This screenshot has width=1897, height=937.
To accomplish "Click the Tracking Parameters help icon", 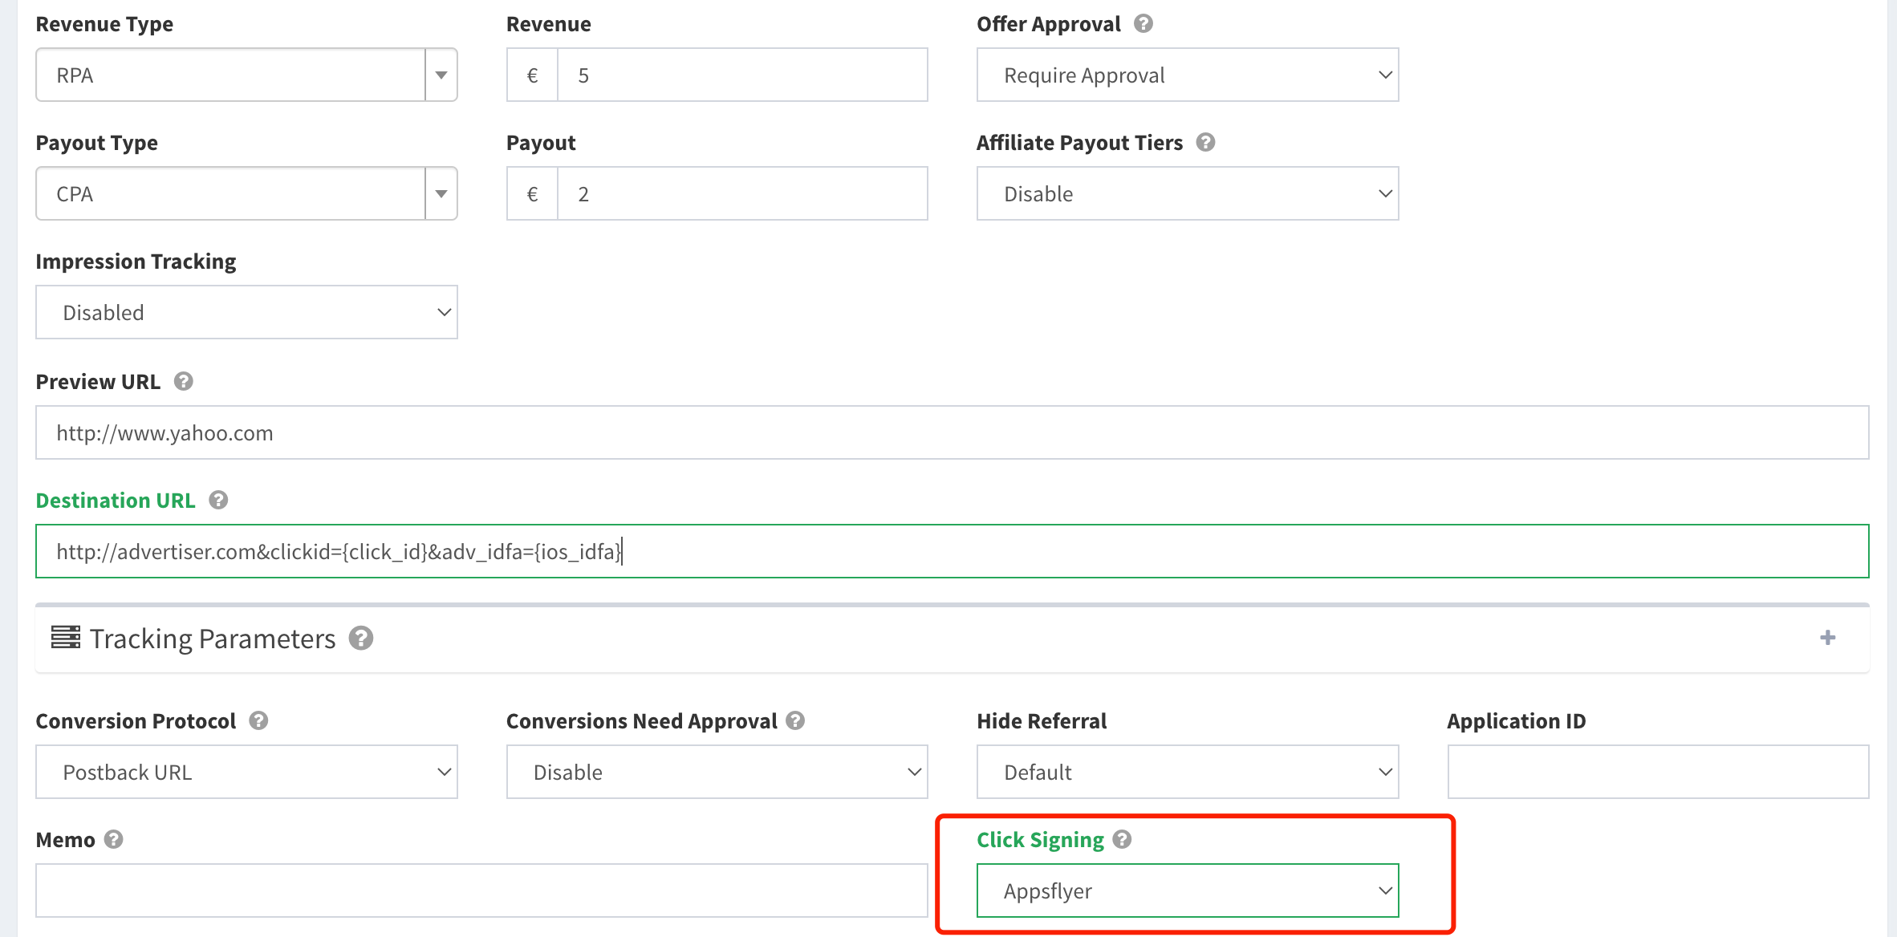I will point(361,639).
